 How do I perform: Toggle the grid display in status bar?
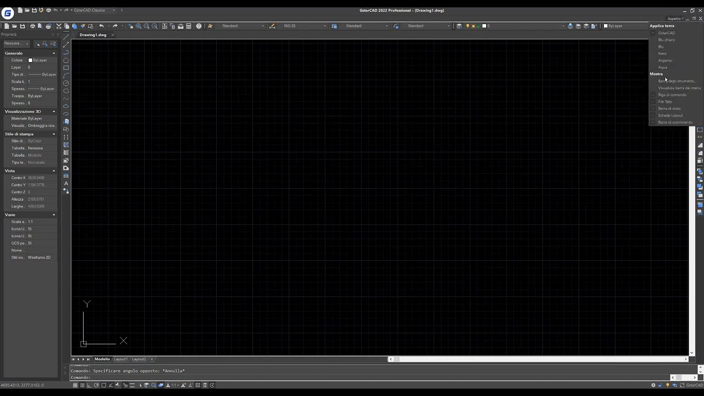(x=82, y=385)
